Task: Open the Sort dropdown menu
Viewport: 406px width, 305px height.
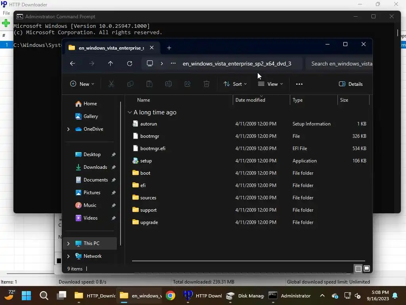Action: (235, 84)
